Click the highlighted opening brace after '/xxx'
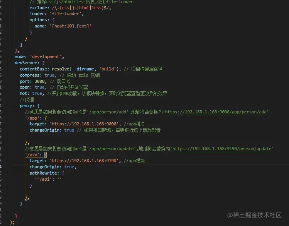 click(46, 155)
